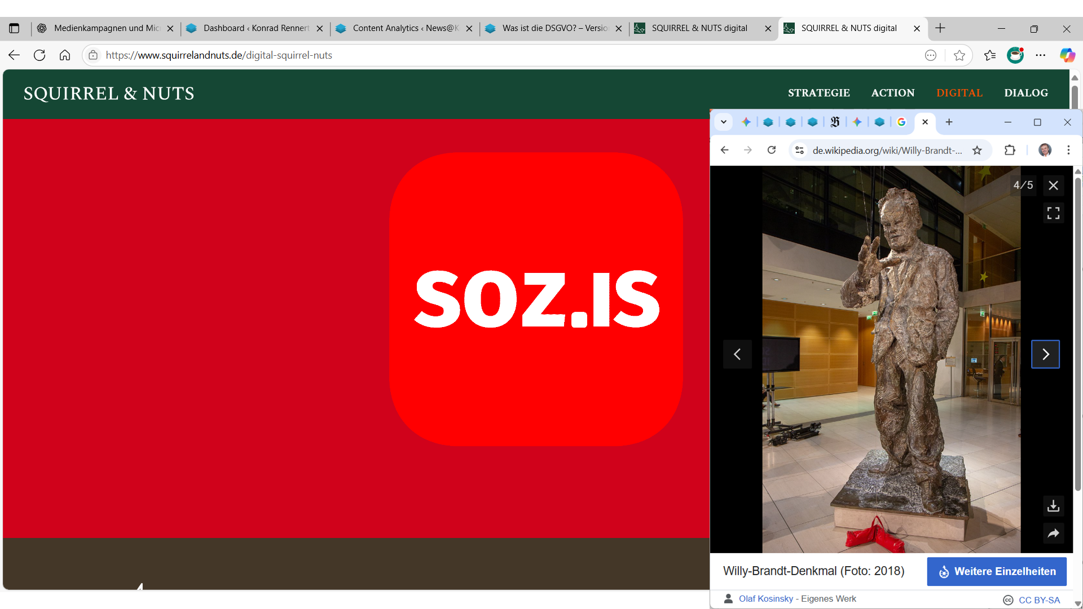
Task: Switch to Content Analytics tab
Action: coord(403,28)
